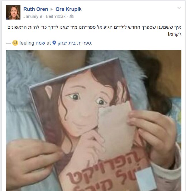Open the post via the January 9 timestamp
The width and height of the screenshot is (186, 191).
coord(33,16)
